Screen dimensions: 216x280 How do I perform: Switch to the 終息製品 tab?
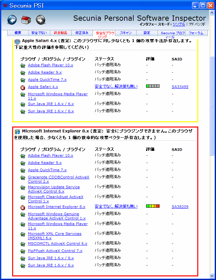(x=60, y=33)
